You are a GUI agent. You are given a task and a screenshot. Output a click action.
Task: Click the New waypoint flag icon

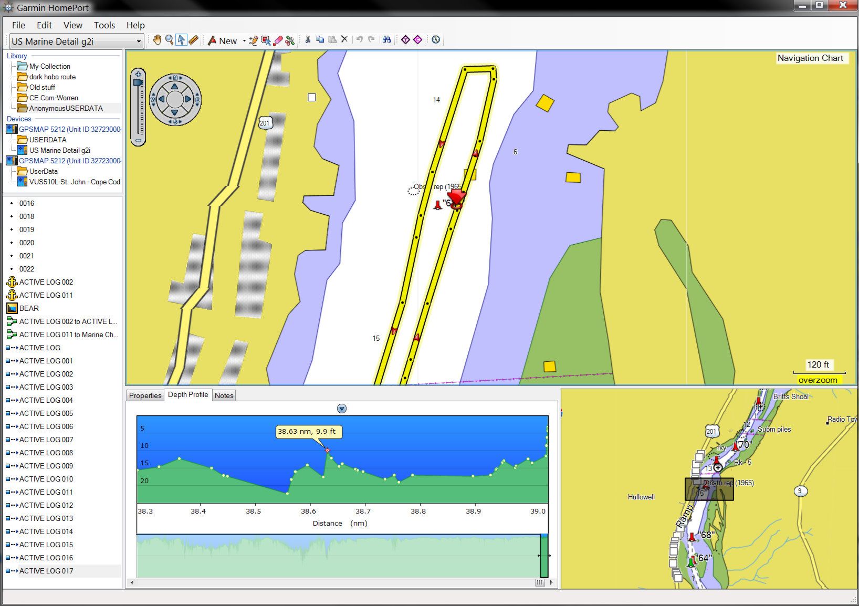tap(212, 40)
